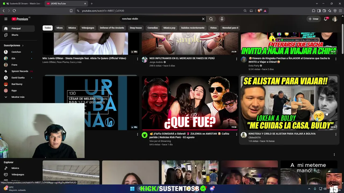The width and height of the screenshot is (344, 193).
Task: Open Jorge Andrés channel avatar
Action: click(145, 60)
